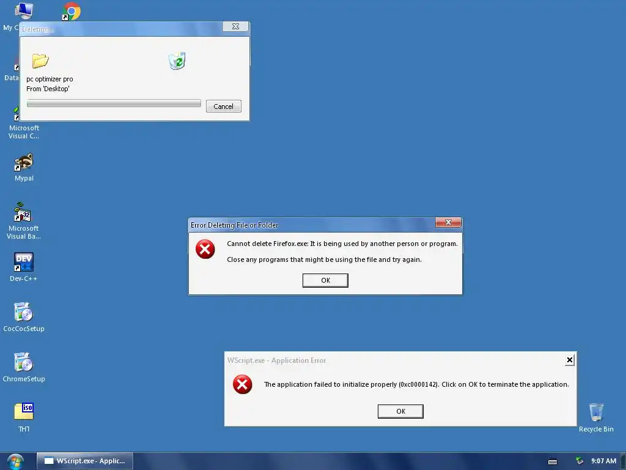Close the Error Deleting File or Folder dialog
This screenshot has height=470, width=626.
click(x=448, y=222)
